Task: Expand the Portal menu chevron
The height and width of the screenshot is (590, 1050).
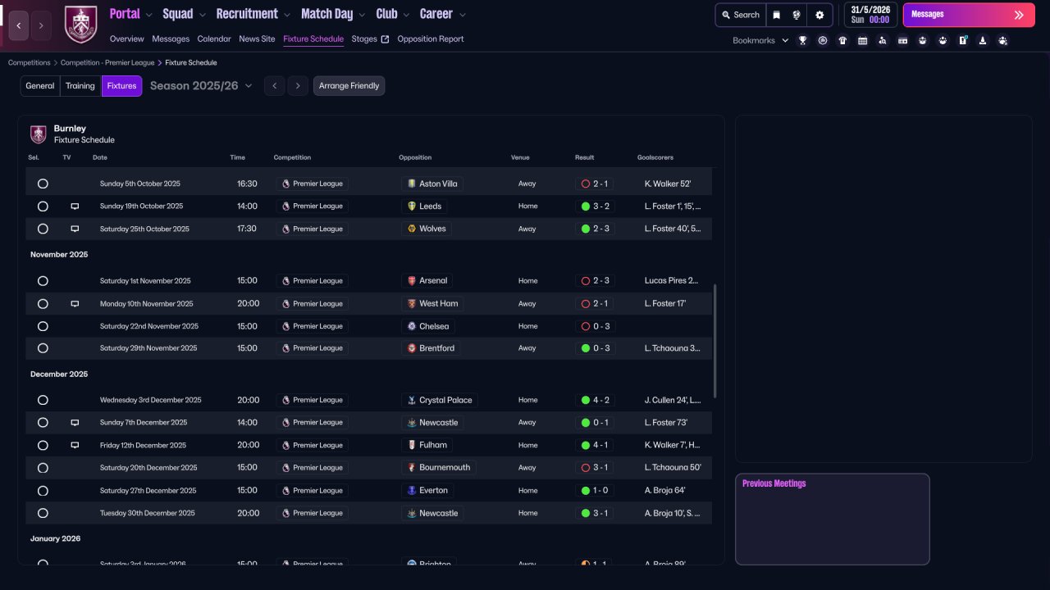Action: pos(148,15)
